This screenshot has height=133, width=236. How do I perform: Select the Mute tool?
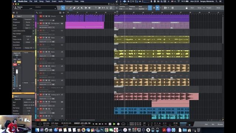click(x=82, y=8)
